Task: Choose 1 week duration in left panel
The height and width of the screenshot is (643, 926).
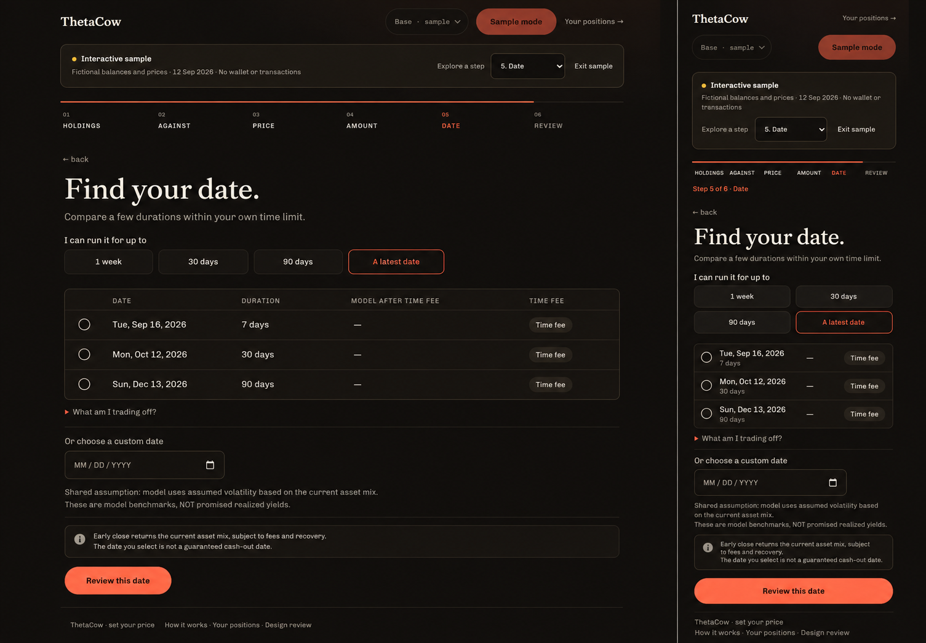Action: tap(108, 262)
